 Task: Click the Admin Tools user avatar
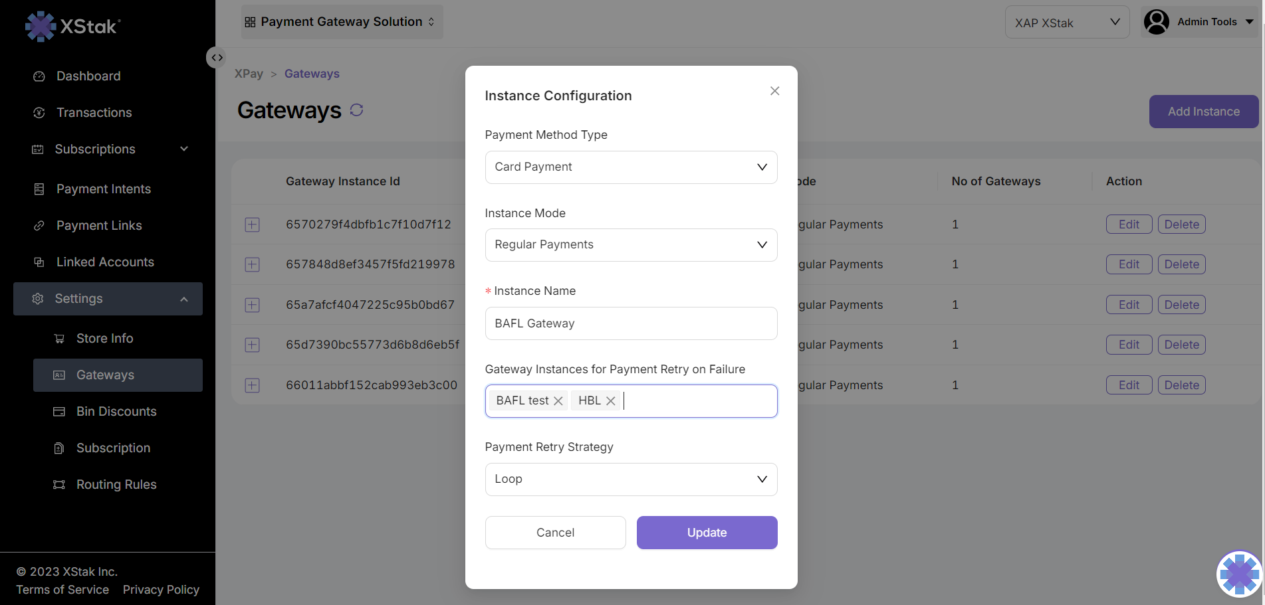point(1157,22)
